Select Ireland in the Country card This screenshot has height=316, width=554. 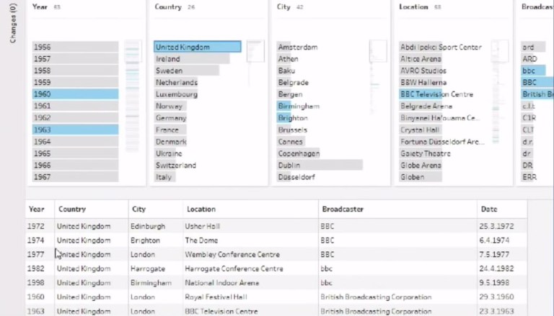pyautogui.click(x=192, y=59)
